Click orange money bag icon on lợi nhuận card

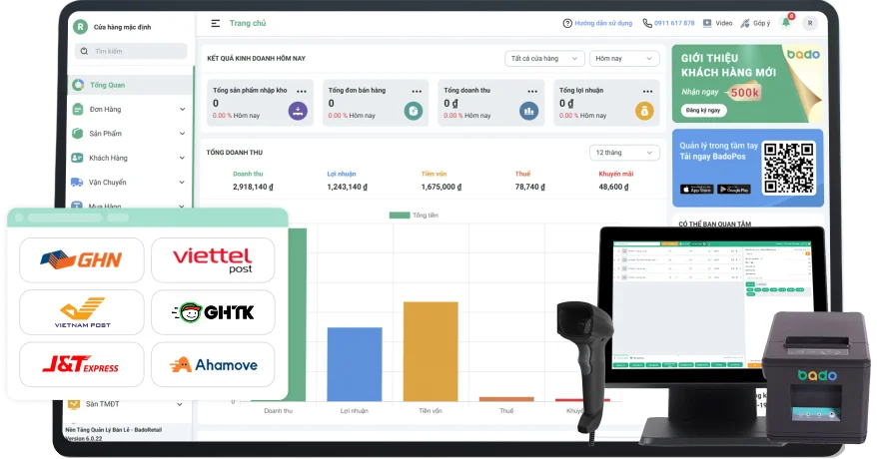(x=644, y=111)
